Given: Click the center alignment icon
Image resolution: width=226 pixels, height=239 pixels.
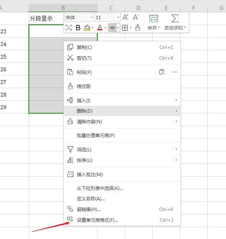Looking at the screenshot, I should (x=112, y=28).
